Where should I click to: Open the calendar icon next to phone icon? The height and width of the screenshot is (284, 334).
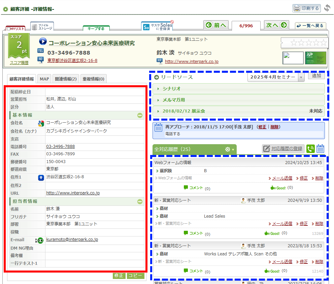coord(320,149)
